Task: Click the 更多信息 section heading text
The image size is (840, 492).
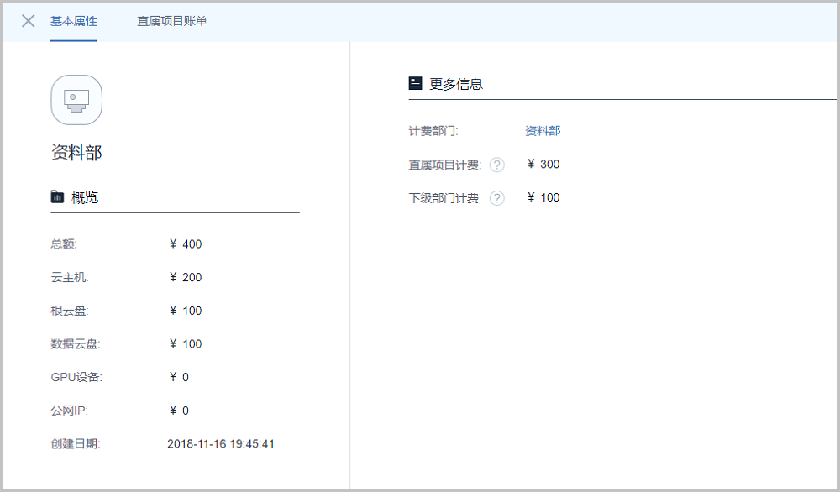Action: 456,84
